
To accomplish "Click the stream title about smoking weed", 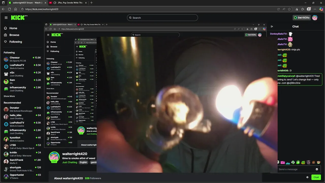I will click(x=79, y=158).
